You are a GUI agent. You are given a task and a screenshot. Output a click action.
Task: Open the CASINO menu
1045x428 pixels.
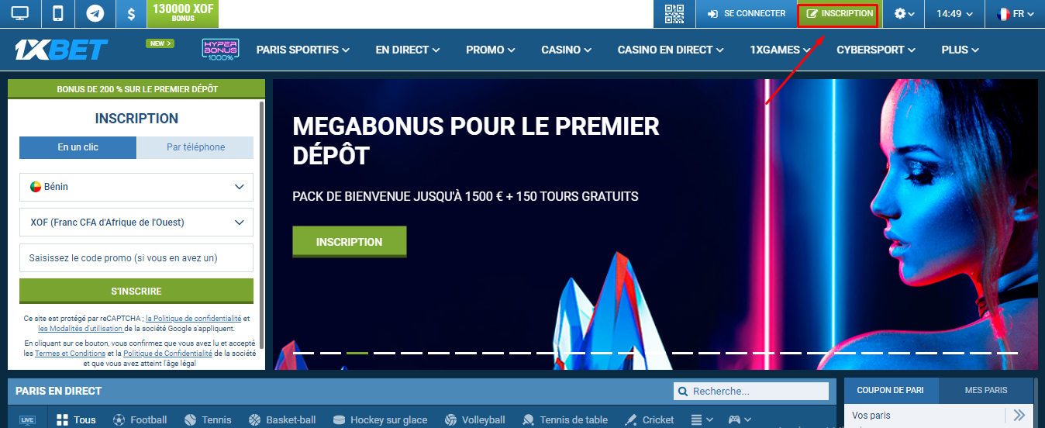pos(567,50)
